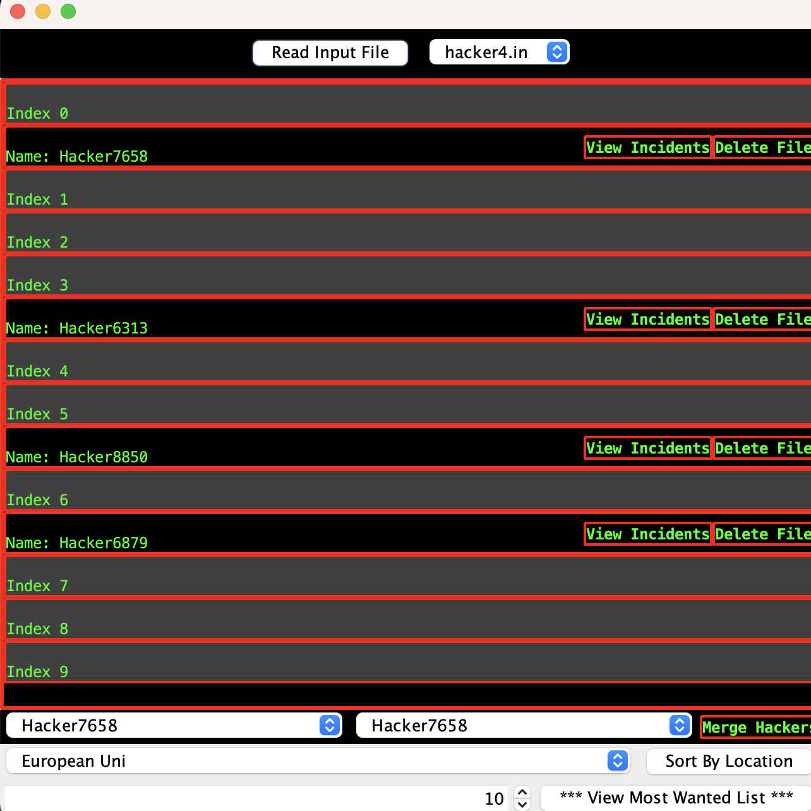Select the Index 2 row
The image size is (811, 811).
408,233
